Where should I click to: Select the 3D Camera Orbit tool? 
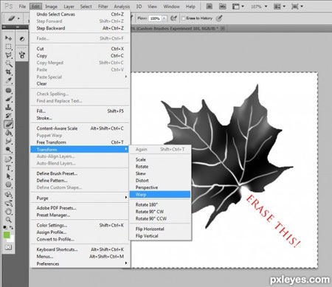coord(8,203)
